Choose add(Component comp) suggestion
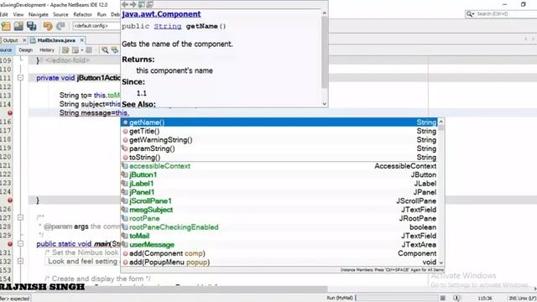The width and height of the screenshot is (537, 302). click(x=279, y=253)
